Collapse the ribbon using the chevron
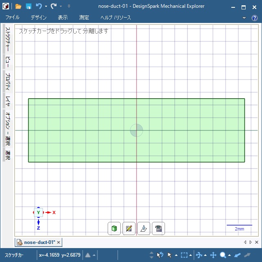The image size is (262, 262). (x=244, y=18)
